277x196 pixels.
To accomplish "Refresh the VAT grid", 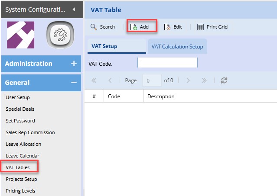I will (224, 80).
